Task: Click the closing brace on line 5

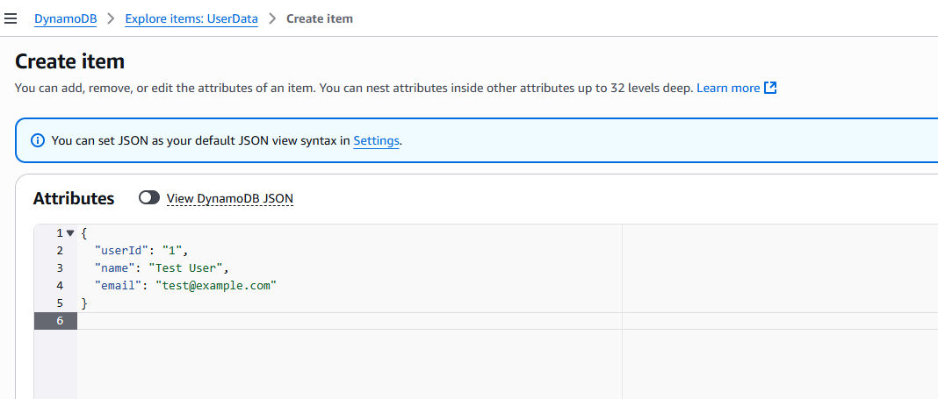Action: [x=83, y=303]
